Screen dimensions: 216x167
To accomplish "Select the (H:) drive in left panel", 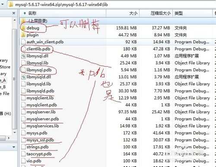I will (x=6, y=114).
